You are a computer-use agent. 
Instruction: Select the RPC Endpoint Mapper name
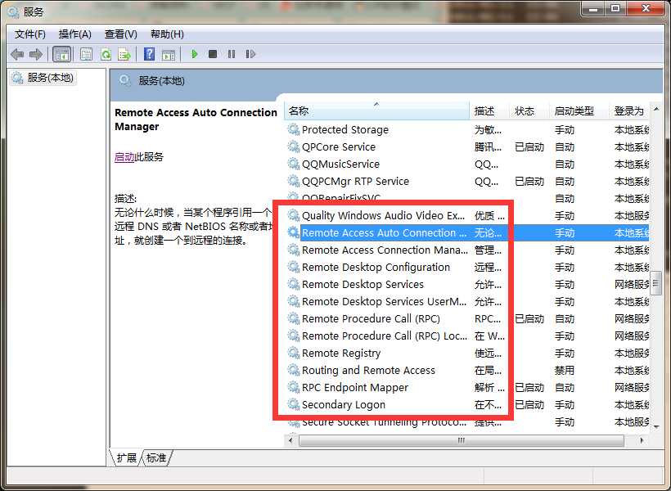(355, 387)
